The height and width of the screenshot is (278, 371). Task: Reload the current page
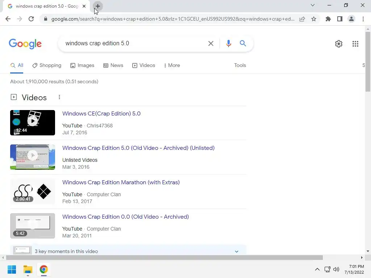pos(31,19)
